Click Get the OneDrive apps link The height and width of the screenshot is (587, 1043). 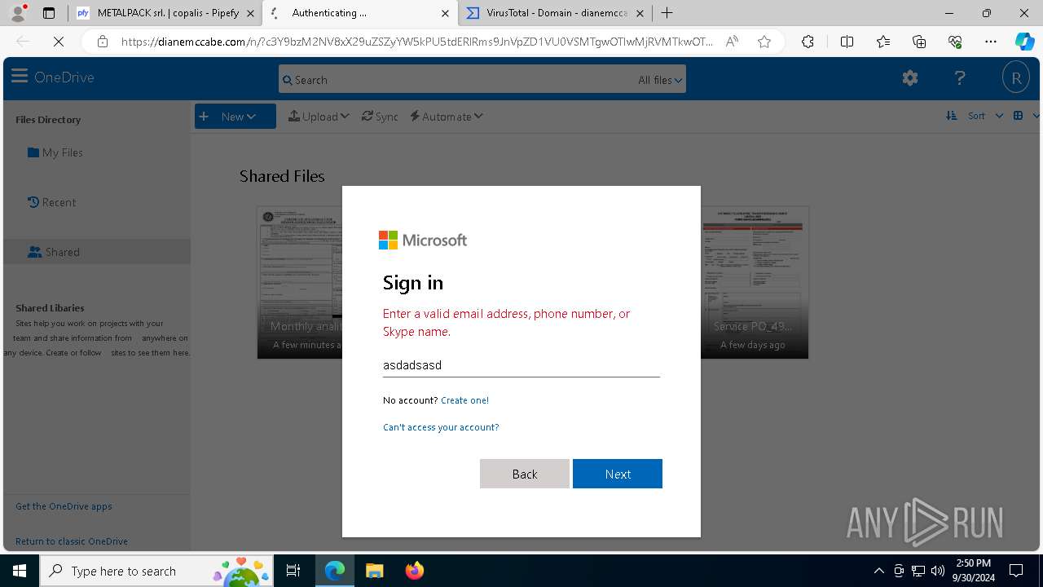pyautogui.click(x=64, y=506)
